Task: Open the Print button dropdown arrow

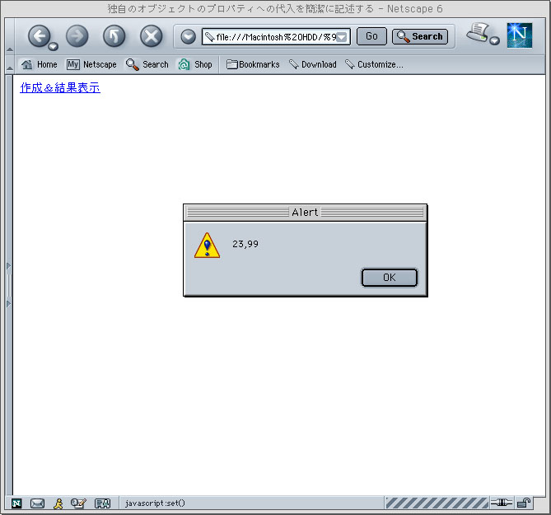Action: (x=494, y=40)
